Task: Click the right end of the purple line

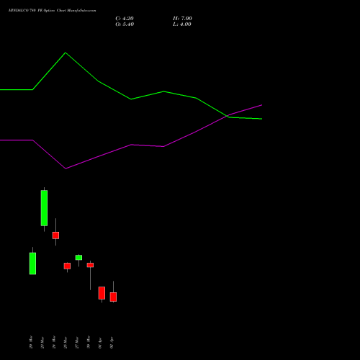Action: click(261, 105)
